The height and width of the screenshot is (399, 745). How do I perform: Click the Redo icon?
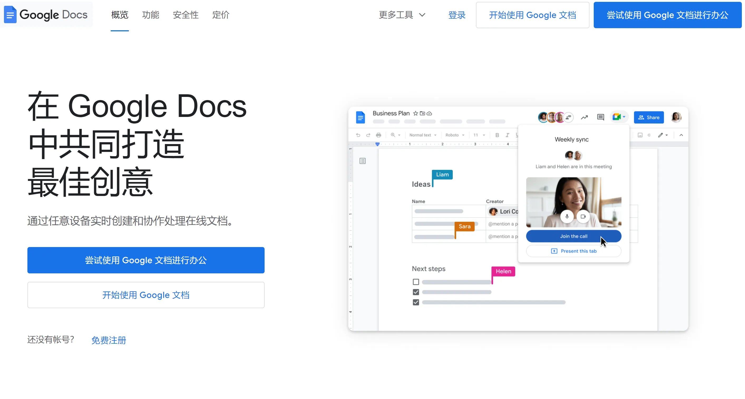(368, 135)
